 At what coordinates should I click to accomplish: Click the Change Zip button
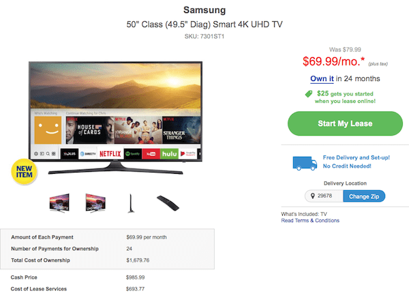363,196
